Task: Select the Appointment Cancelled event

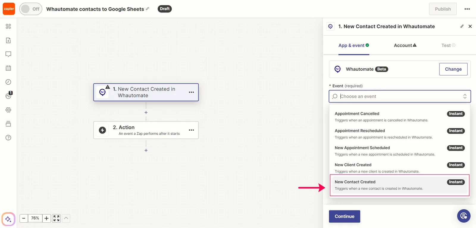Action: point(400,117)
